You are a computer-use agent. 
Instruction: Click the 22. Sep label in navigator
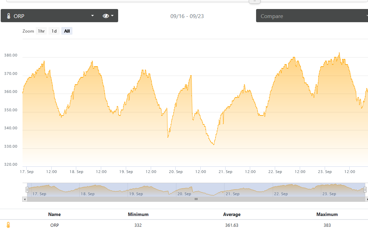pos(281,194)
